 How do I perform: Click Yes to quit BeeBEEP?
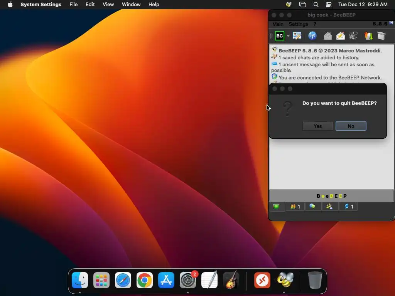click(318, 126)
